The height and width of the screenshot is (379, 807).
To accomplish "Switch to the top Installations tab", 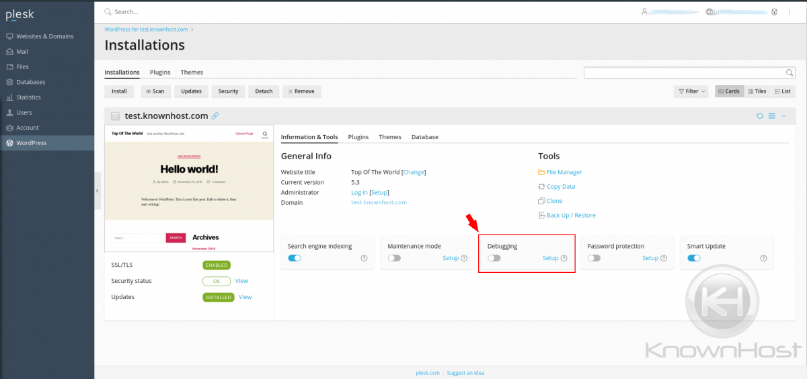I will click(x=122, y=72).
